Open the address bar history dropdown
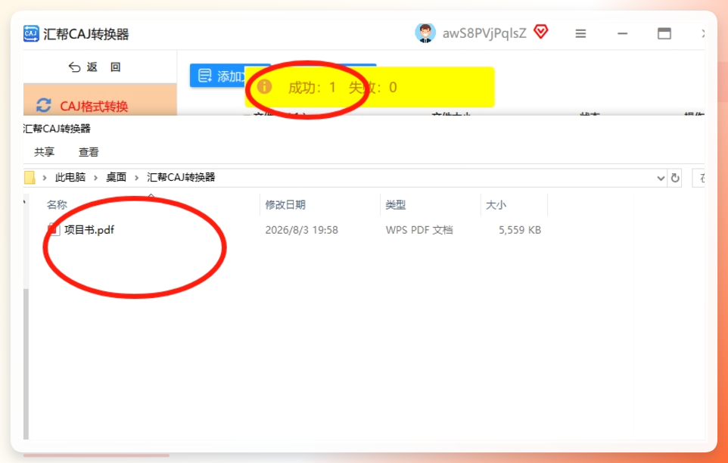 tap(661, 178)
